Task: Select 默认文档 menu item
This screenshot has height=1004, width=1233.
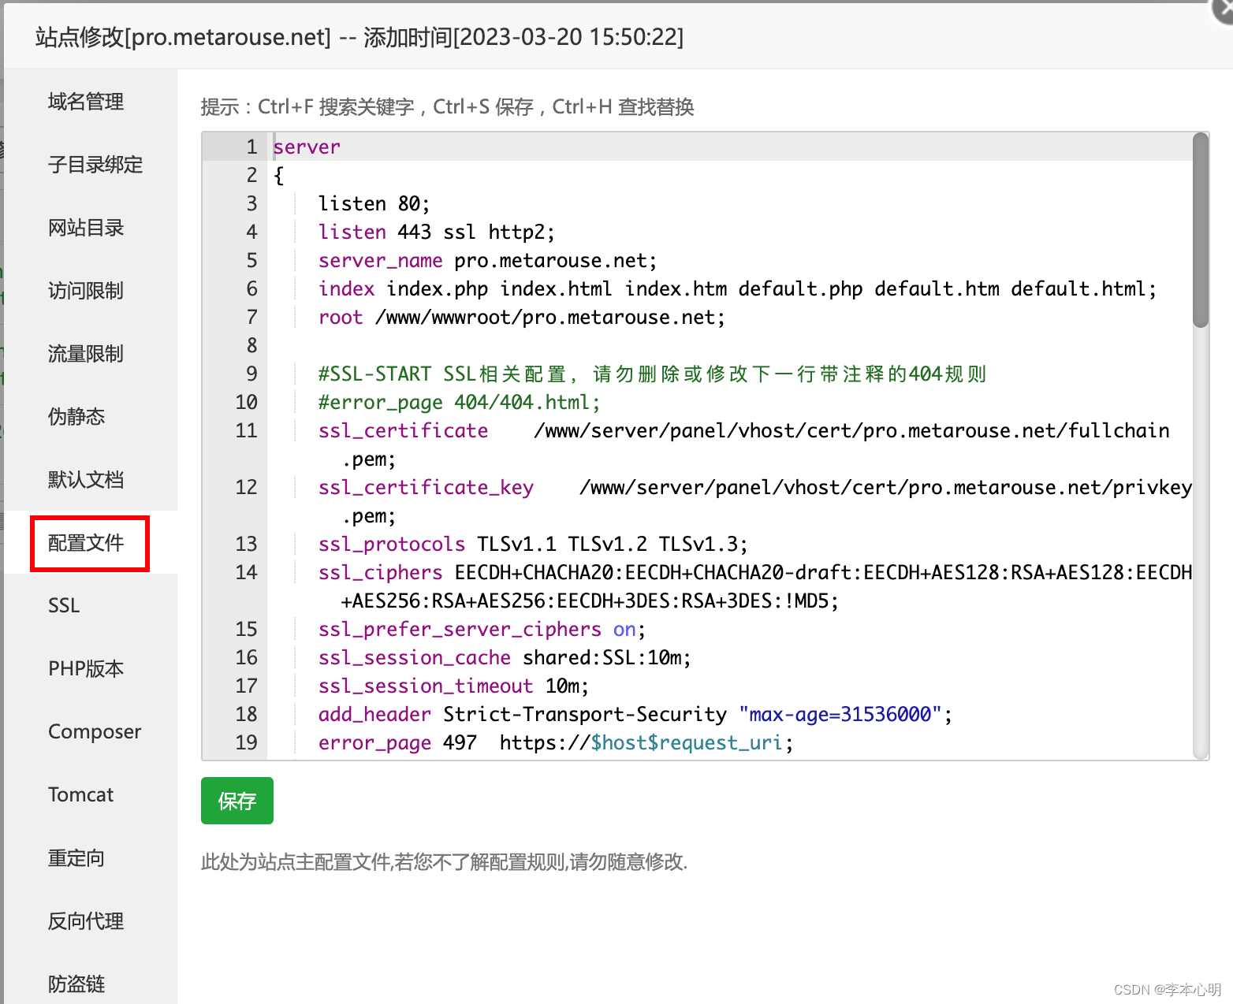Action: pyautogui.click(x=86, y=480)
